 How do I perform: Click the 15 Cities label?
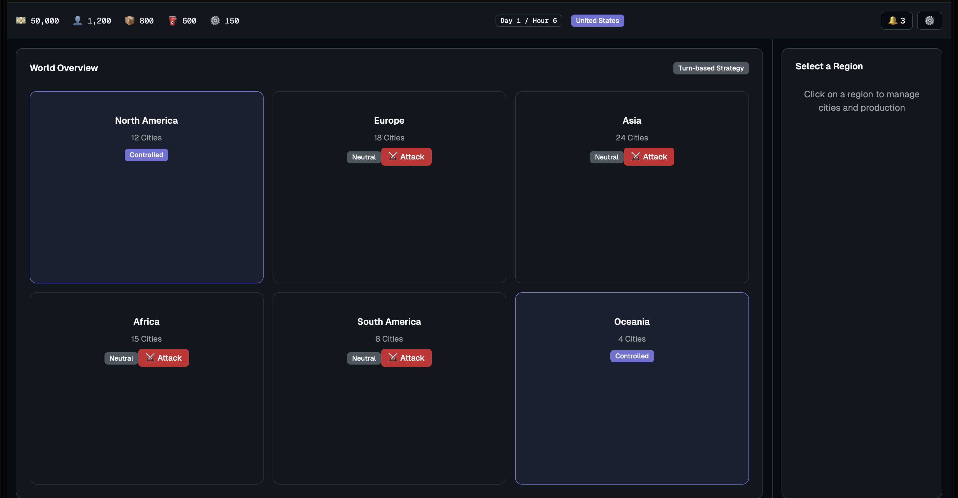(x=146, y=339)
